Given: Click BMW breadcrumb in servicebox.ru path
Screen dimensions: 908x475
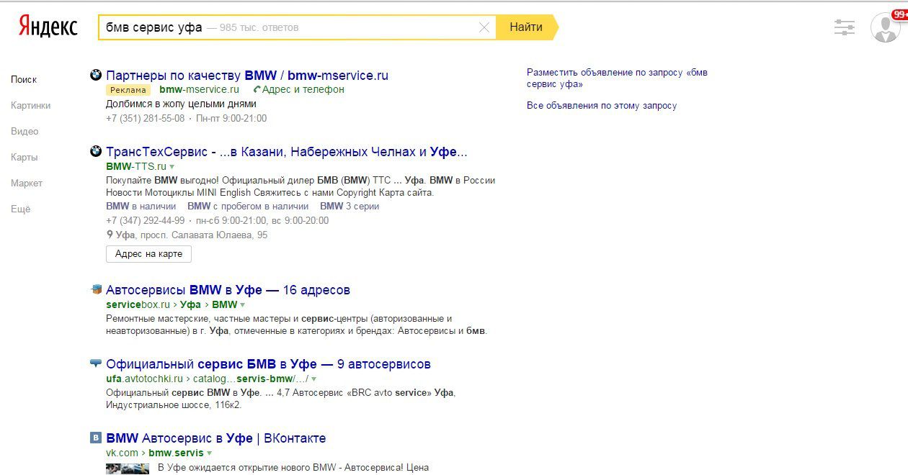Looking at the screenshot, I should coord(224,305).
